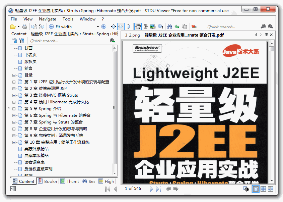Switch to the 3_2.png document tab

[x=132, y=35]
